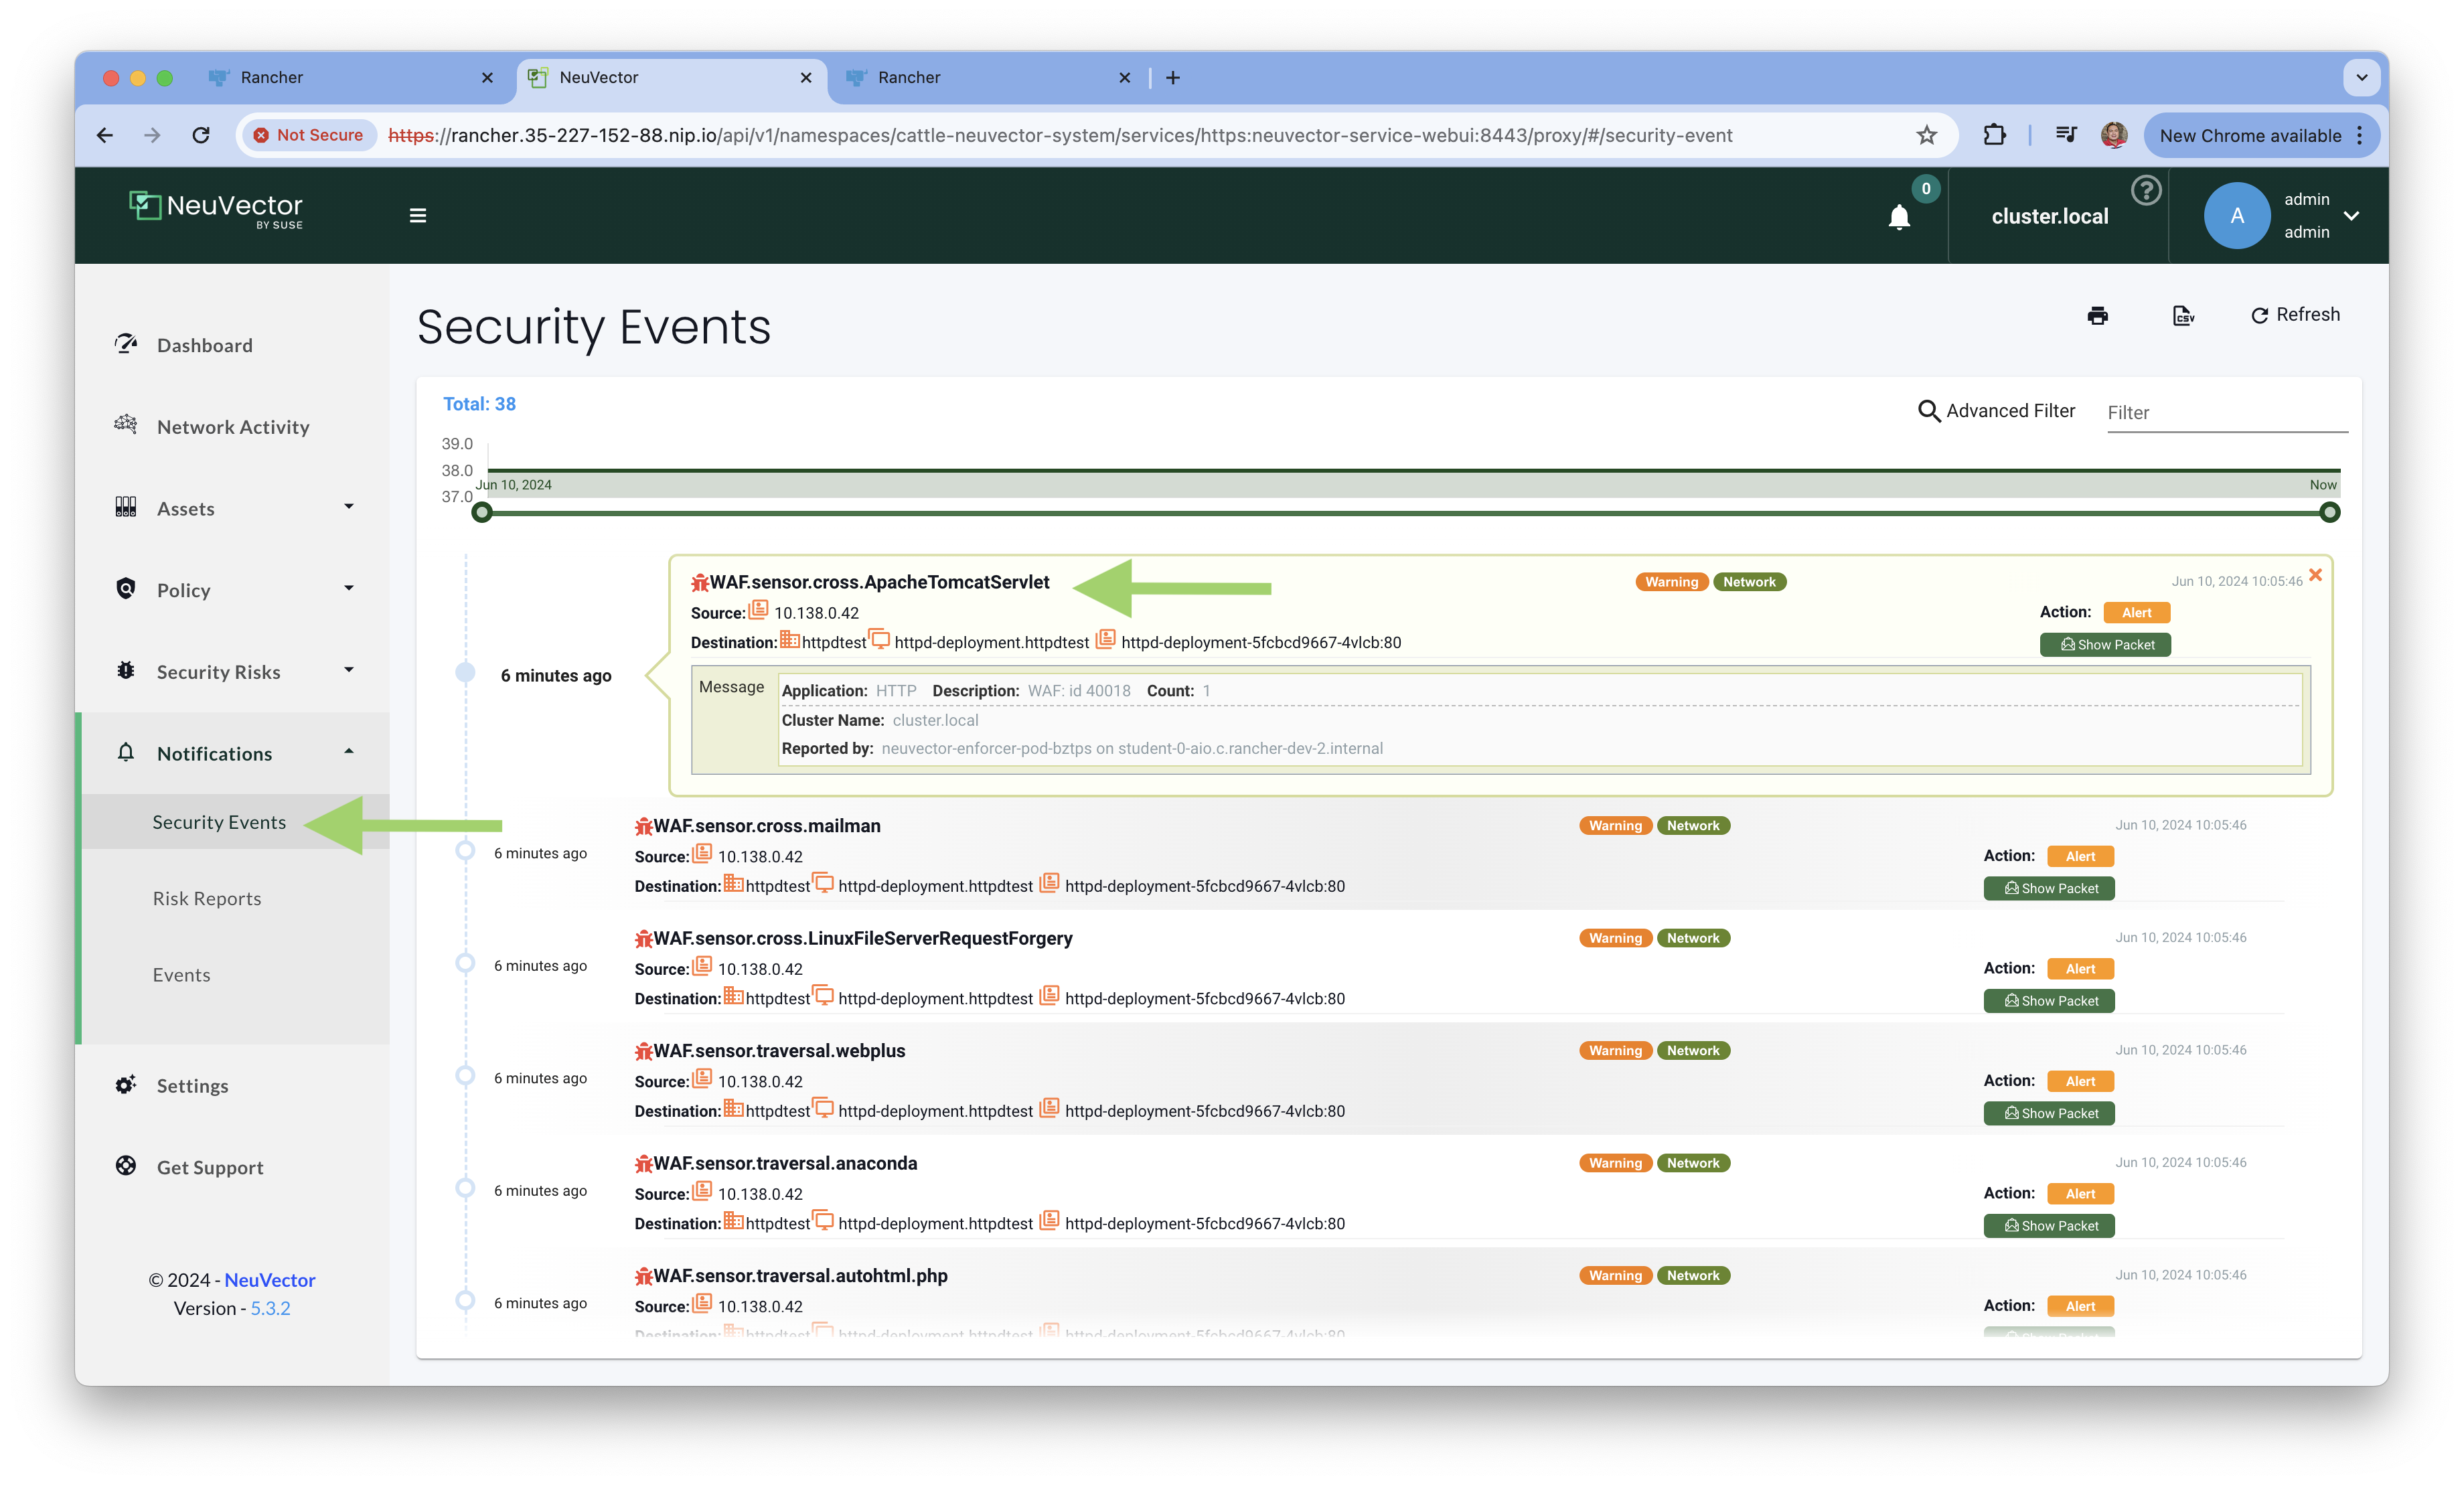Open the notifications bell icon

[x=1899, y=217]
